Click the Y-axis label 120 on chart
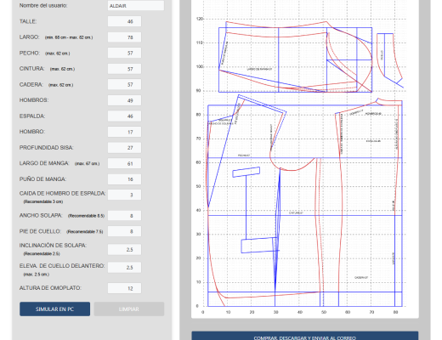 click(x=200, y=19)
